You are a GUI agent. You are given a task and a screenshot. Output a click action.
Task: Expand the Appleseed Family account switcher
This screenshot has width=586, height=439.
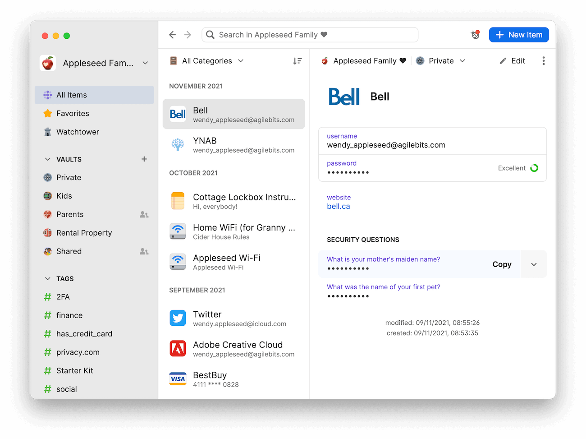click(x=145, y=63)
